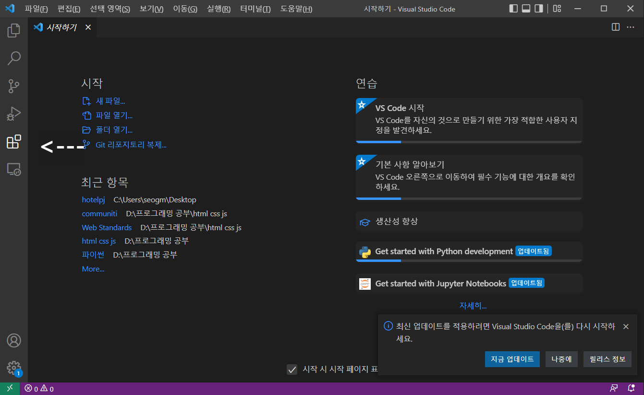Split the editor to the right

coord(616,27)
